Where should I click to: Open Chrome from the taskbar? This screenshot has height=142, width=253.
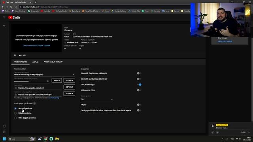tap(45, 139)
